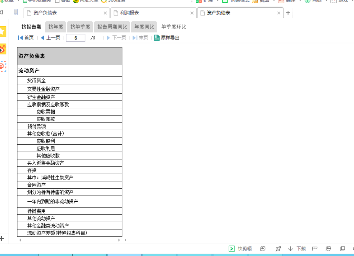Select the 应收股利 row
354x256 pixels.
click(69, 141)
